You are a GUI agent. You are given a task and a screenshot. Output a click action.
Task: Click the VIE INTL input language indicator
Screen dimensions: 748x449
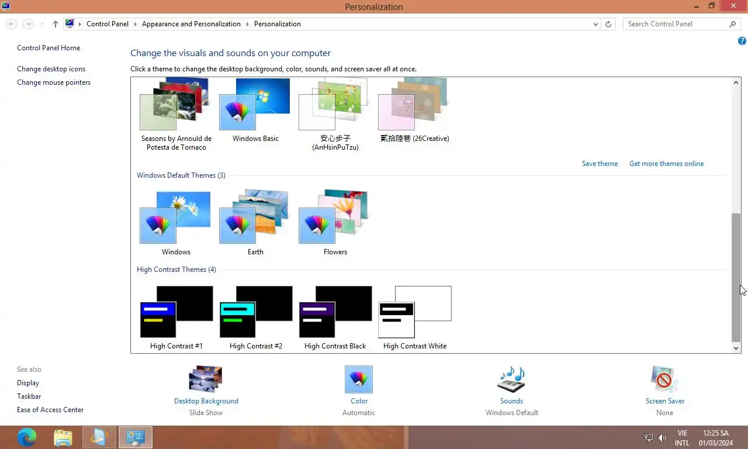(682, 438)
